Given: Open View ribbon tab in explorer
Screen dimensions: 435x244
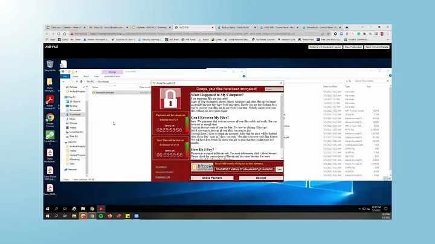Looking at the screenshot, I should [x=96, y=77].
